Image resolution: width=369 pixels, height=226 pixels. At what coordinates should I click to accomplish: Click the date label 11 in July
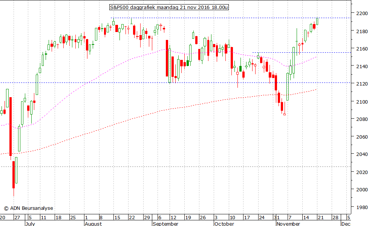click(x=44, y=218)
